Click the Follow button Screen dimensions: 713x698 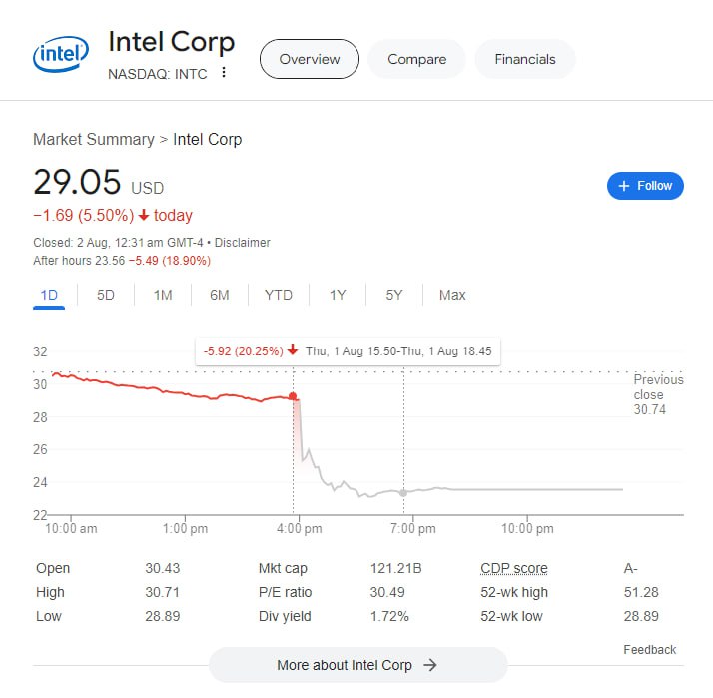pyautogui.click(x=645, y=186)
